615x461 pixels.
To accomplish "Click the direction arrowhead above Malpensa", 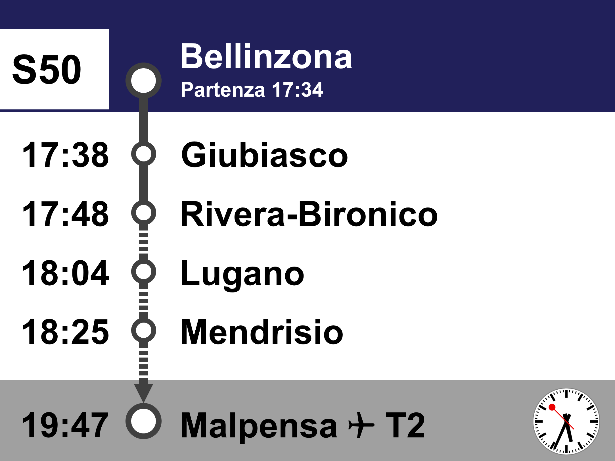I will point(143,393).
